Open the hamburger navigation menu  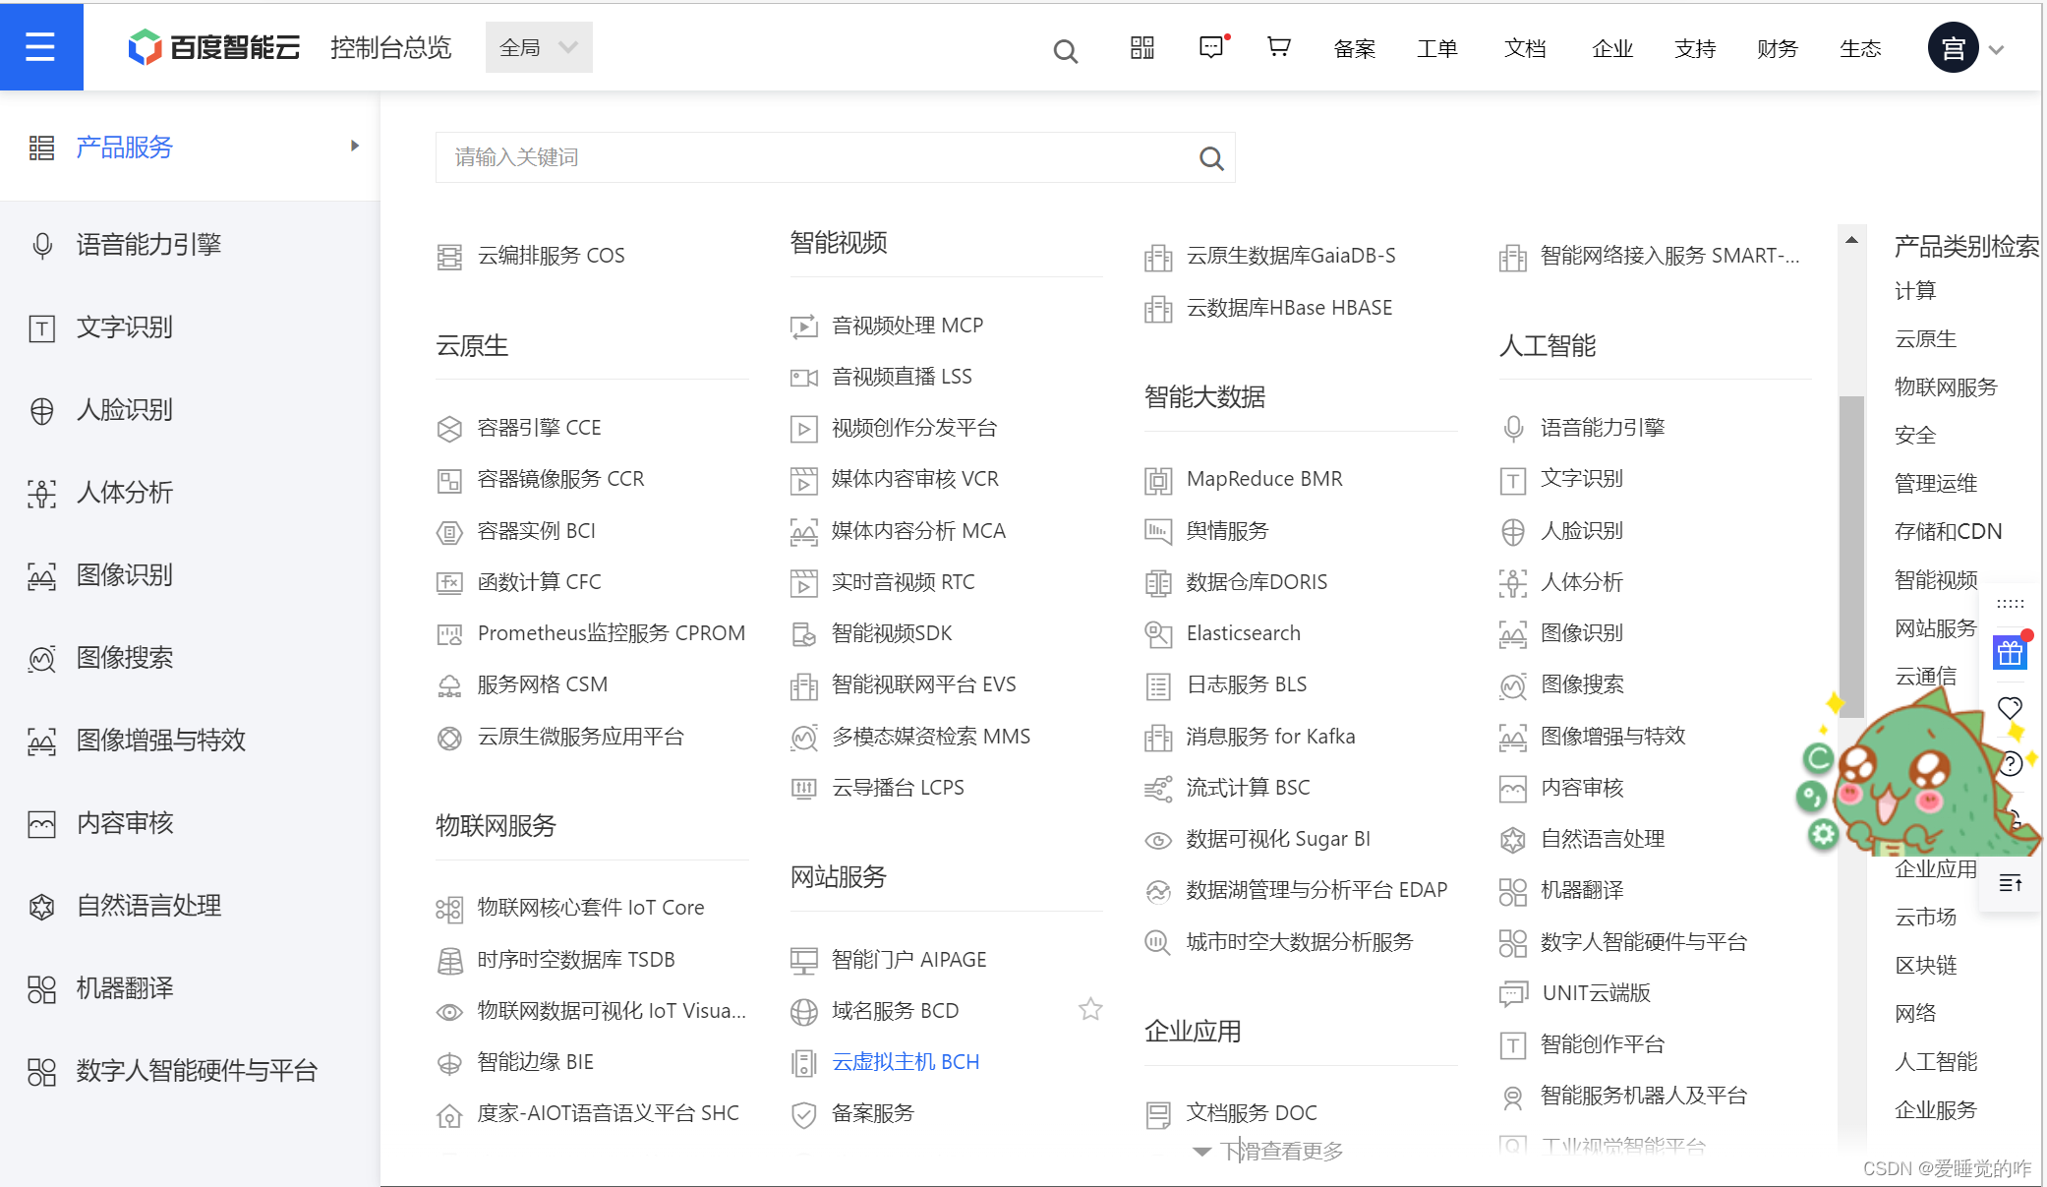tap(40, 46)
